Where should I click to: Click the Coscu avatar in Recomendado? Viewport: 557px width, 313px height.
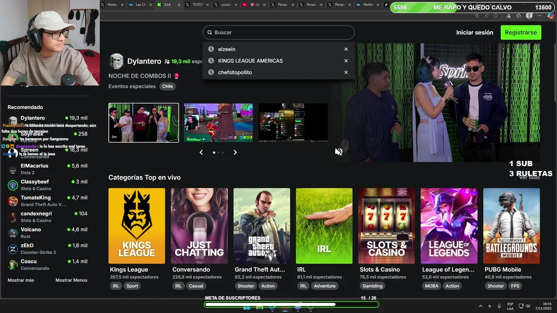point(13,265)
